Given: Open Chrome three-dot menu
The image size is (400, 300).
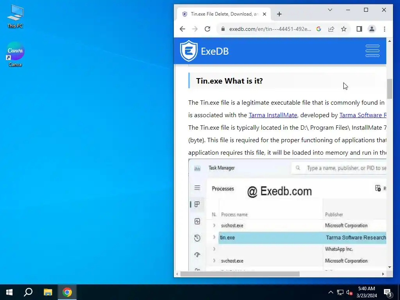Looking at the screenshot, I should click(384, 29).
